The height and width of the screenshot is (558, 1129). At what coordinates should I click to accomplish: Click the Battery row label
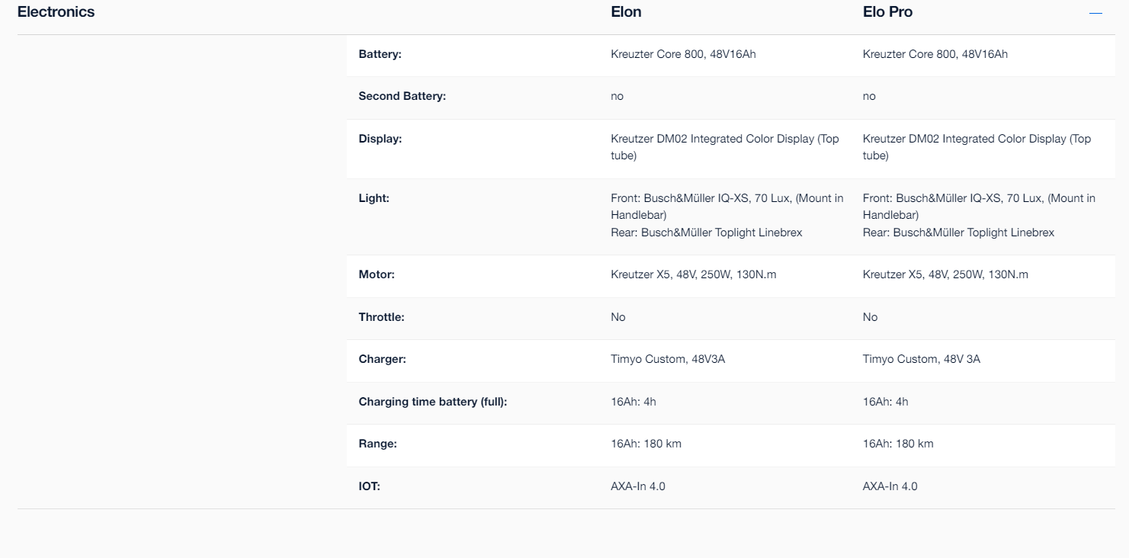click(x=380, y=54)
